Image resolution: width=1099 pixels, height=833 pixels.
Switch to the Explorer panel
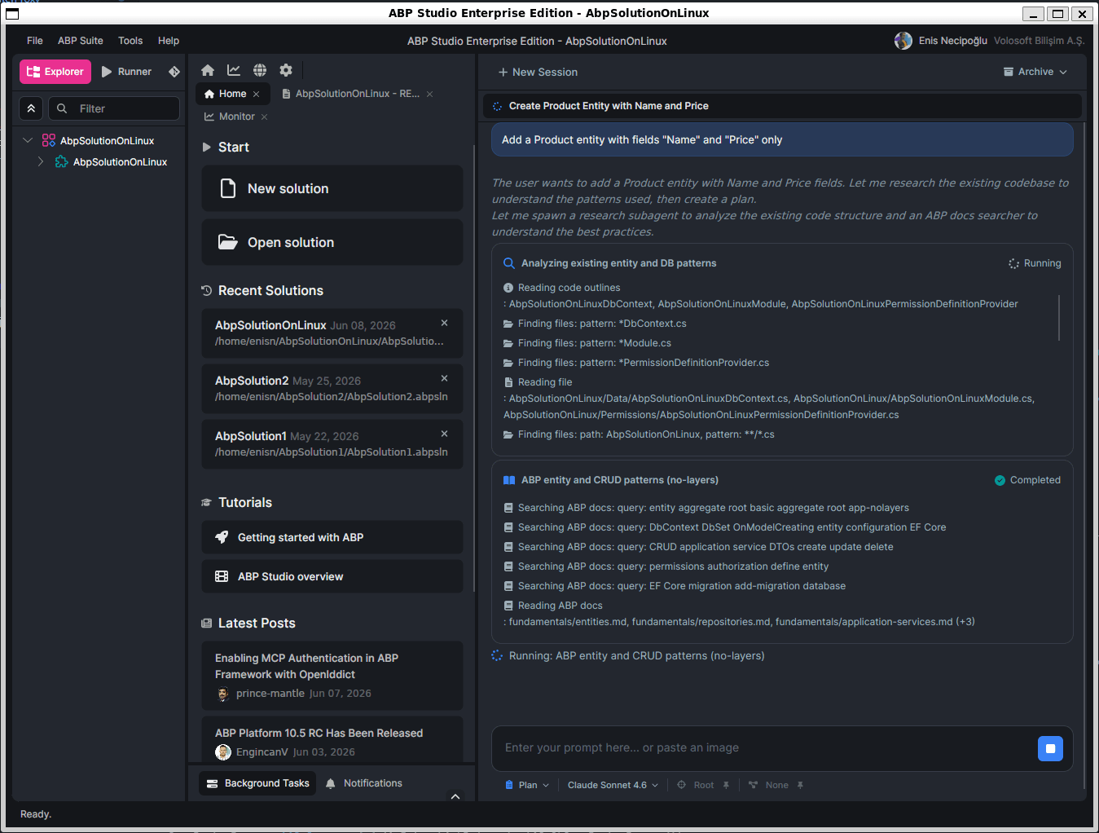click(55, 72)
